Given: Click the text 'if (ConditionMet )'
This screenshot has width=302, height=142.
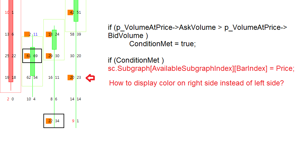Looking at the screenshot, I should point(136,61).
